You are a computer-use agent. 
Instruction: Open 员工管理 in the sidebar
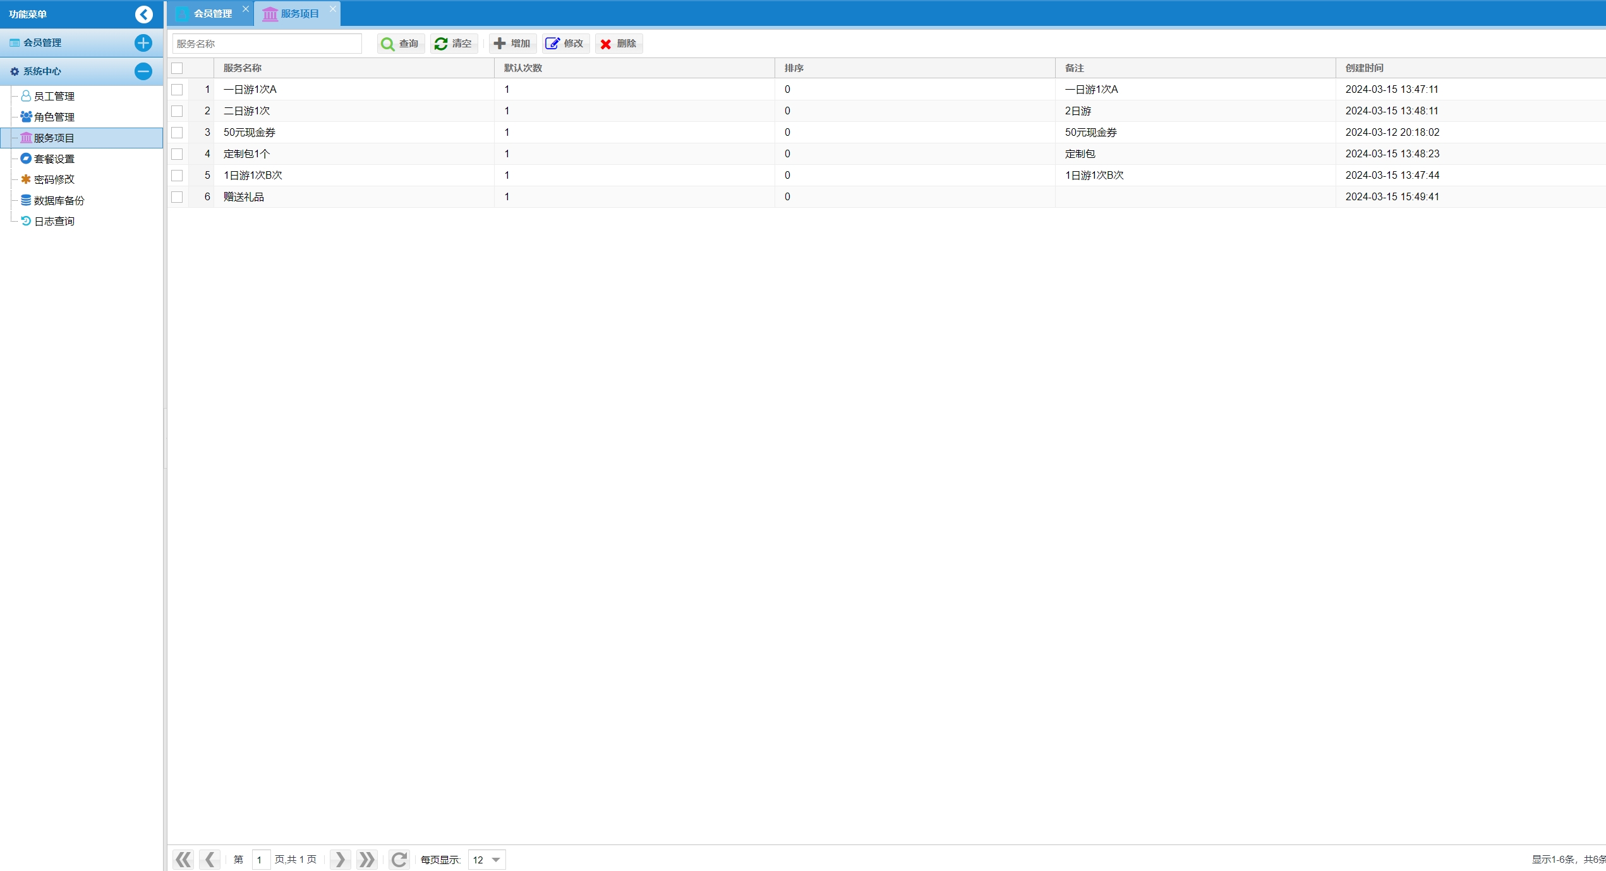coord(54,96)
